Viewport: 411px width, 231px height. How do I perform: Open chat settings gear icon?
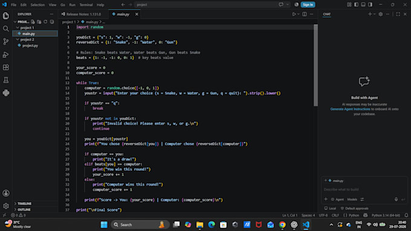(381, 14)
